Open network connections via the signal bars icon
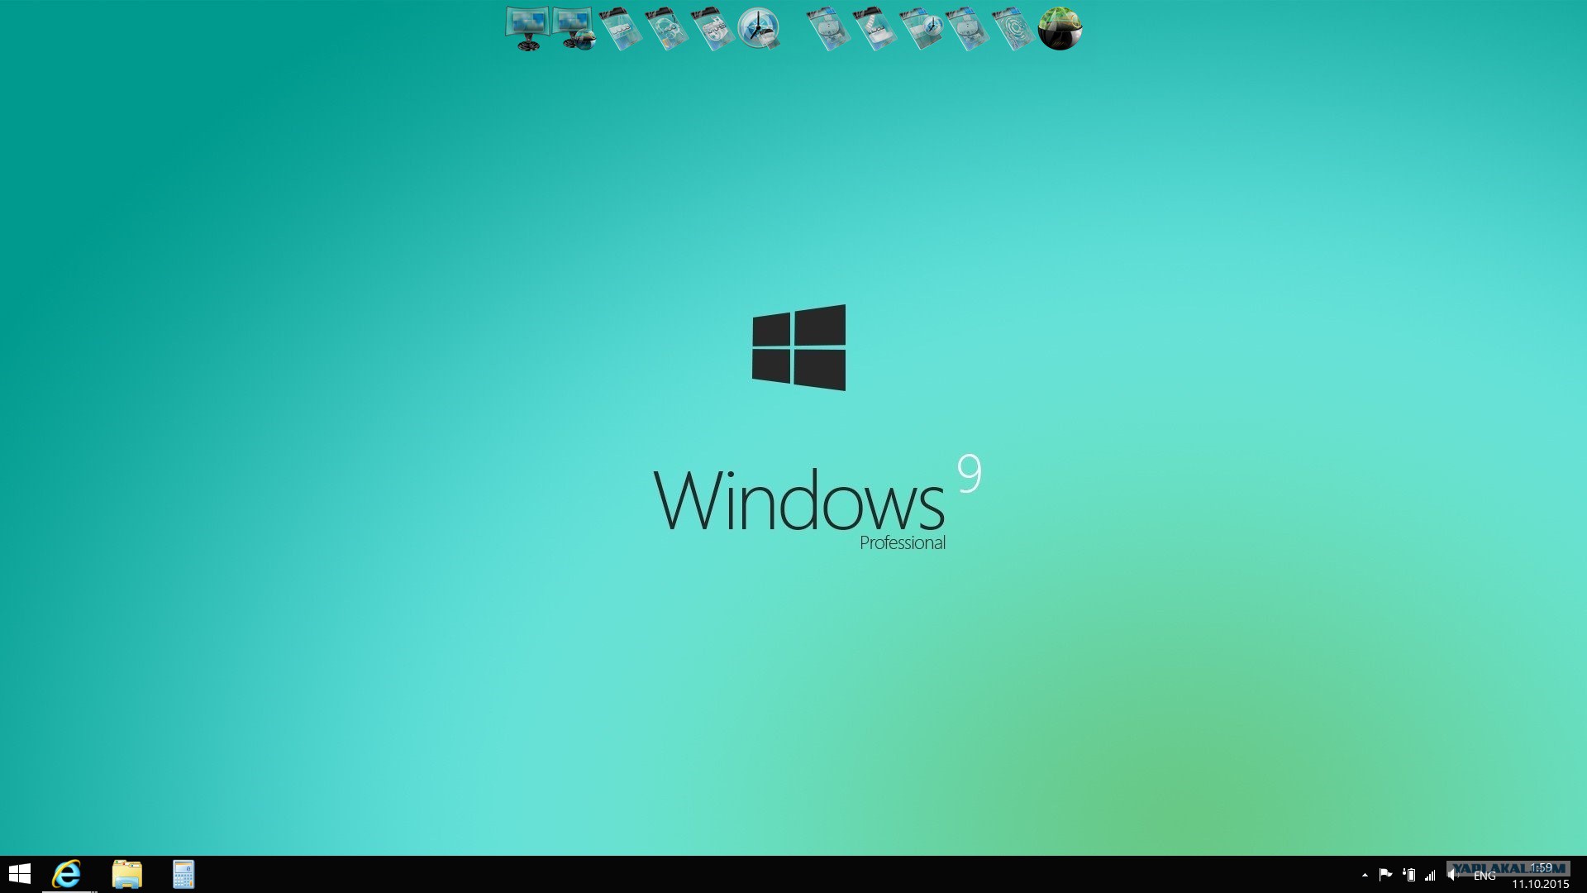The height and width of the screenshot is (893, 1587). 1430,875
